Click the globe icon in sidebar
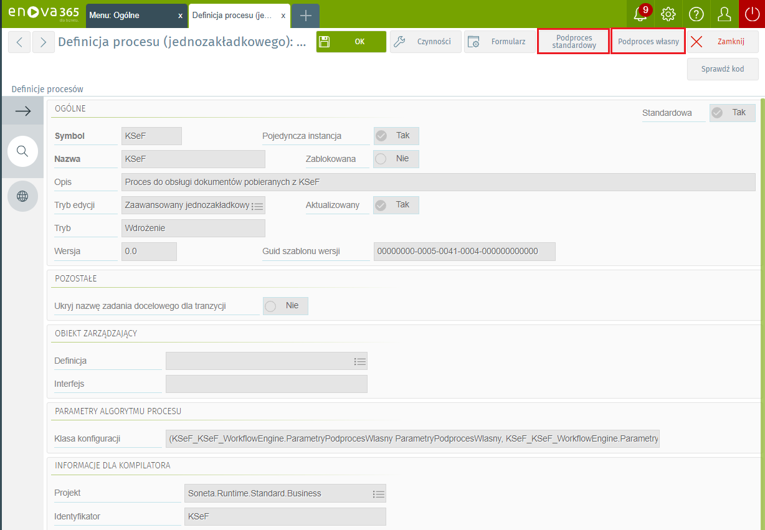The image size is (765, 530). 22,196
